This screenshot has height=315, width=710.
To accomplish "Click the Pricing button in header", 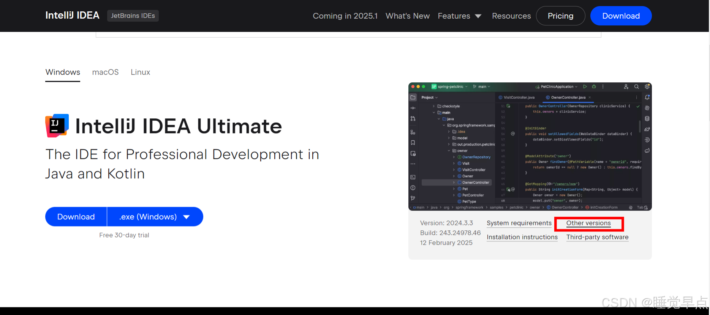I will pos(560,16).
